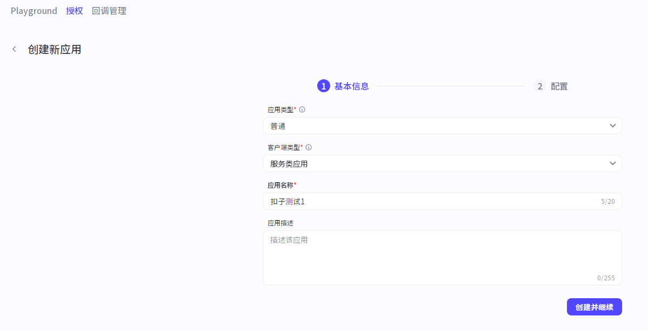The height and width of the screenshot is (330, 648).
Task: Click the 应用名称 field label
Action: (280, 185)
